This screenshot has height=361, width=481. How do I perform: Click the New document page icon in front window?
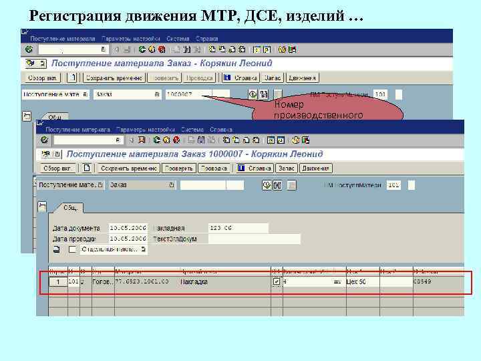point(87,168)
